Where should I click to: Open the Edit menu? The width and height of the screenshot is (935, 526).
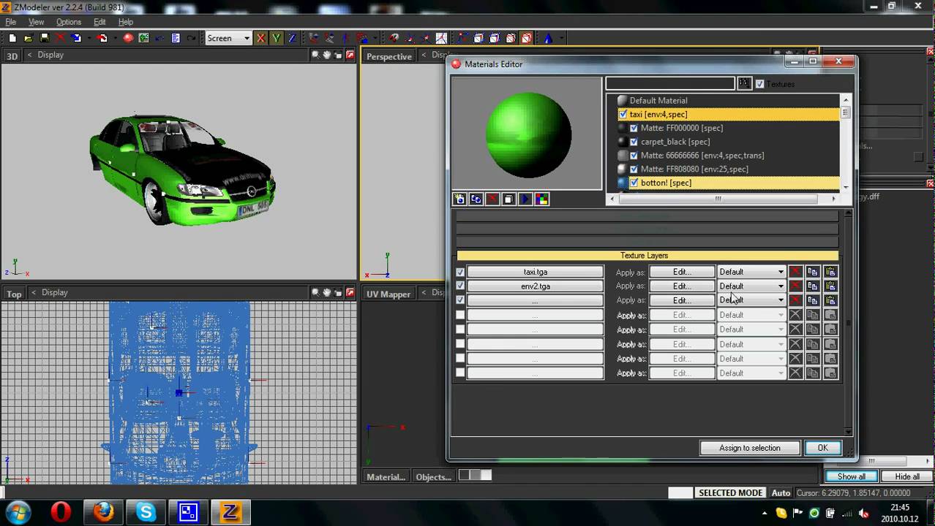tap(99, 22)
